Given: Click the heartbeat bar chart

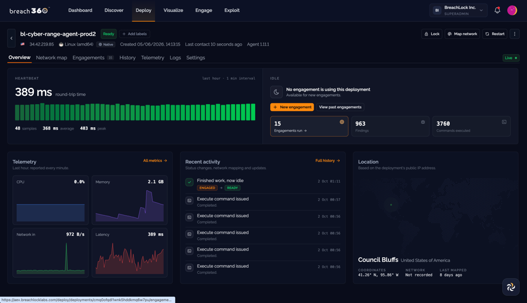Looking at the screenshot, I should click(135, 112).
